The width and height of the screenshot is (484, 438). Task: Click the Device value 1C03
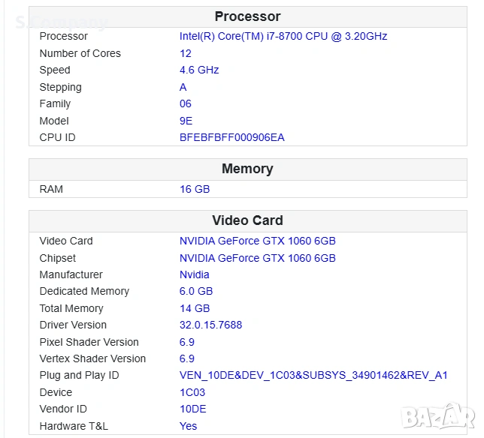[x=192, y=392]
